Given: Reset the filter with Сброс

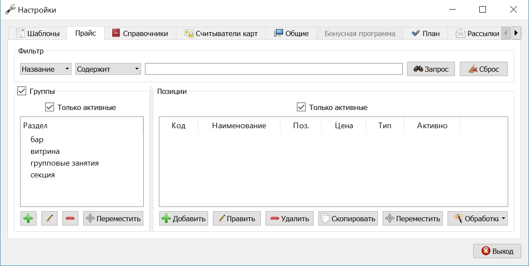Looking at the screenshot, I should 483,69.
